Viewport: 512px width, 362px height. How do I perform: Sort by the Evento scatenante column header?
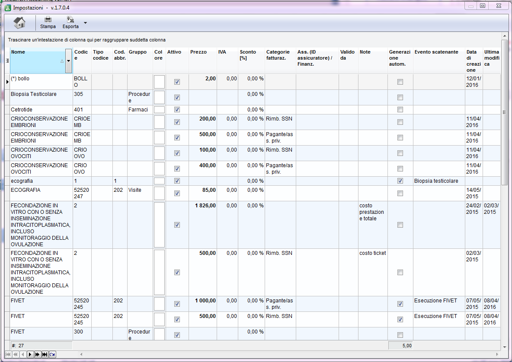[x=439, y=60]
